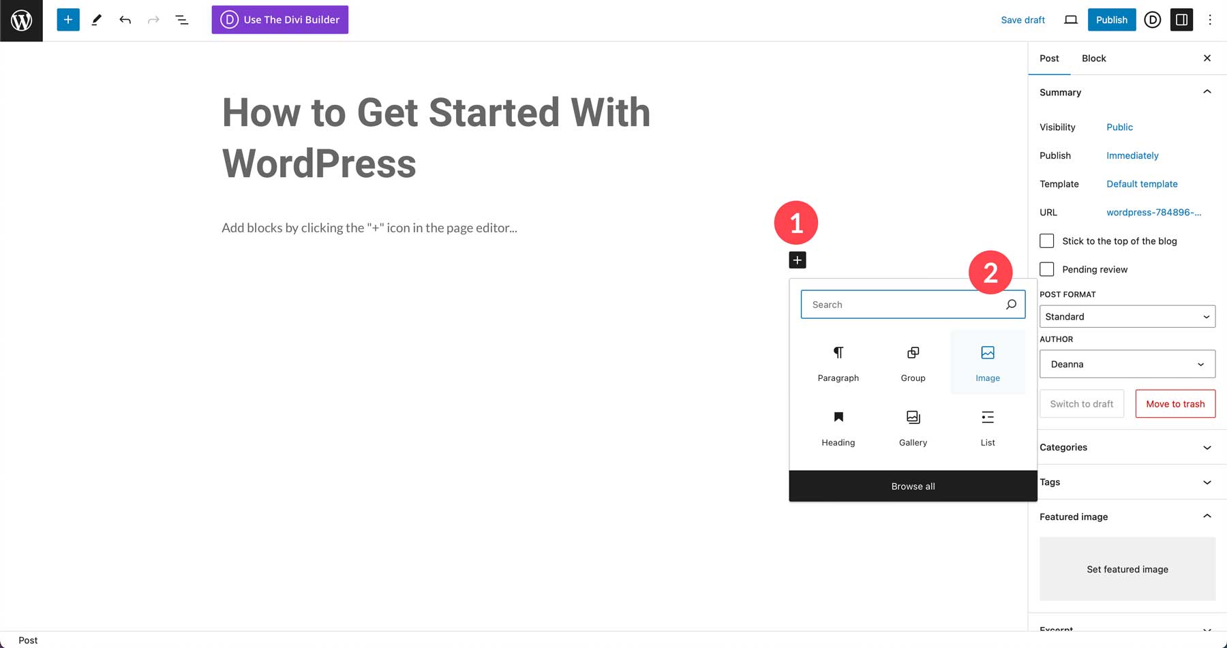
Task: Insert an Image block
Action: [987, 362]
